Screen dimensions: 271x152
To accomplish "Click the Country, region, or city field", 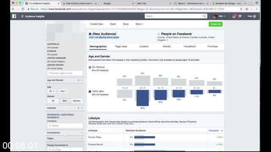I will [x=65, y=73].
